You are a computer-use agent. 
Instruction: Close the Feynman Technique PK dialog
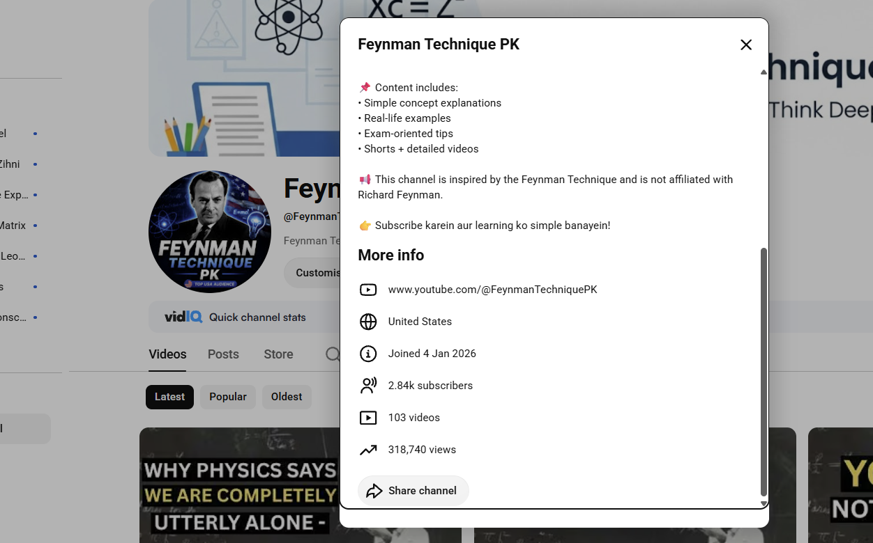(745, 45)
